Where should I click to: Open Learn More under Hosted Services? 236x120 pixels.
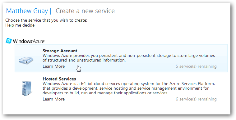[x=53, y=99]
